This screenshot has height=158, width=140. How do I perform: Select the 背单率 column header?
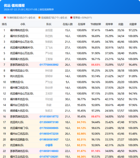109,24
